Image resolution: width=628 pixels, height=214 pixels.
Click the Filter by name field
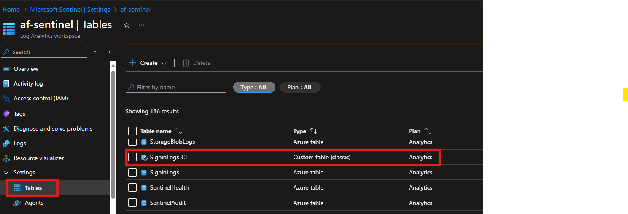click(x=176, y=87)
